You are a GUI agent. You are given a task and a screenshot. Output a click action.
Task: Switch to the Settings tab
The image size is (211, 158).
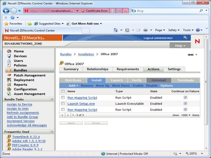coord(174,69)
